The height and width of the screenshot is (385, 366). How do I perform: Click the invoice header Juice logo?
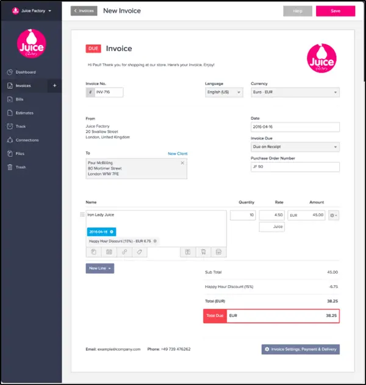click(x=321, y=58)
